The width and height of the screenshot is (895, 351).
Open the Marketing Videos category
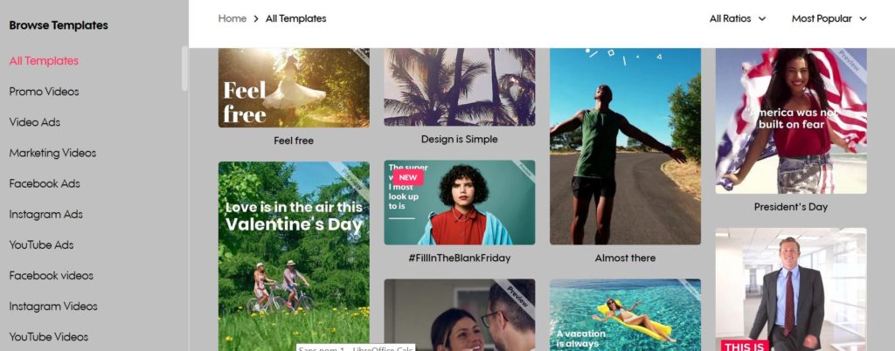[52, 154]
